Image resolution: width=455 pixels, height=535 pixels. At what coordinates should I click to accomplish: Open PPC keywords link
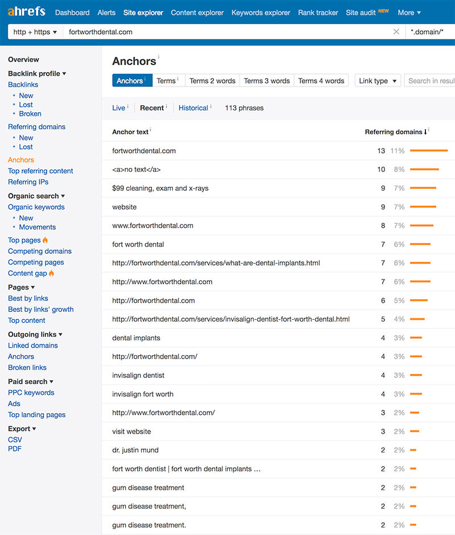pyautogui.click(x=31, y=393)
